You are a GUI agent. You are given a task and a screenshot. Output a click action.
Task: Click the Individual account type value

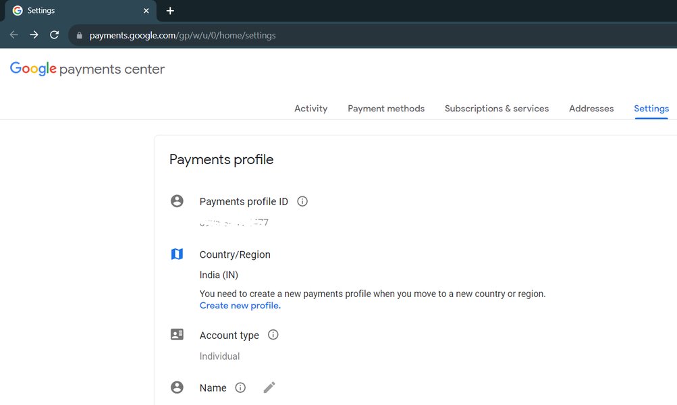click(219, 356)
